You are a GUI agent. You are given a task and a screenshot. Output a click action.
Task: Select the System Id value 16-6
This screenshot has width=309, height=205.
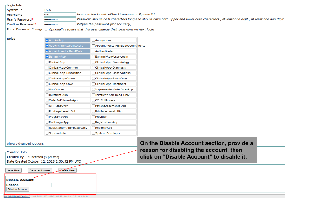click(x=47, y=10)
